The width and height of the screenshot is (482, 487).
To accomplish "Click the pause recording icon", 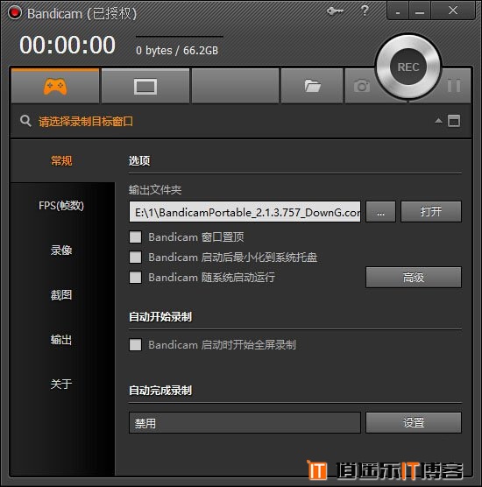I will tap(454, 86).
